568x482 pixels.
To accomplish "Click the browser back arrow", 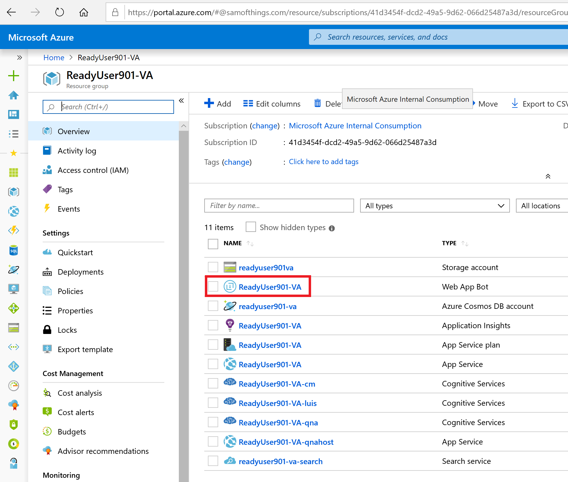I will pos(11,12).
